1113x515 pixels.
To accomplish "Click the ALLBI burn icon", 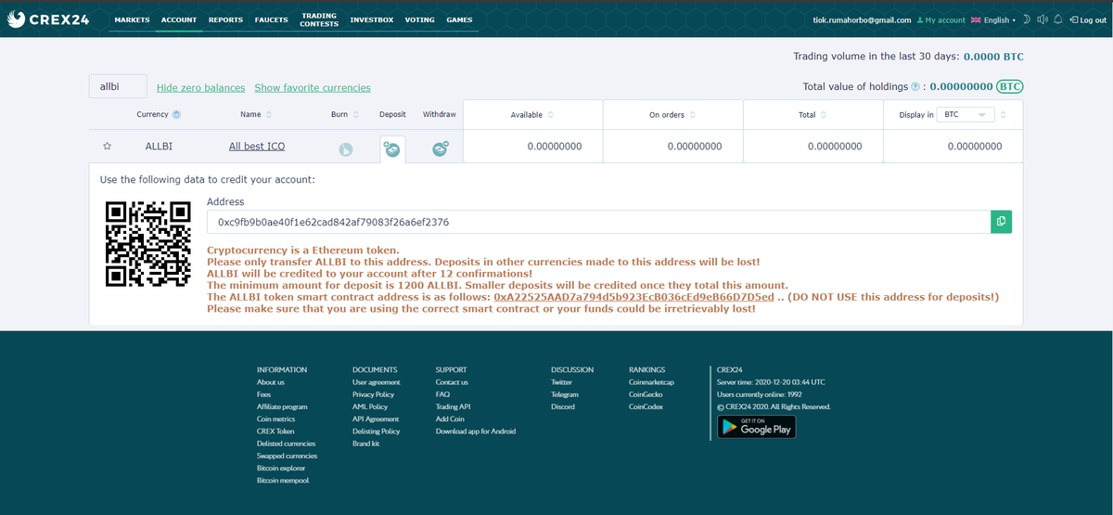I will pyautogui.click(x=345, y=148).
